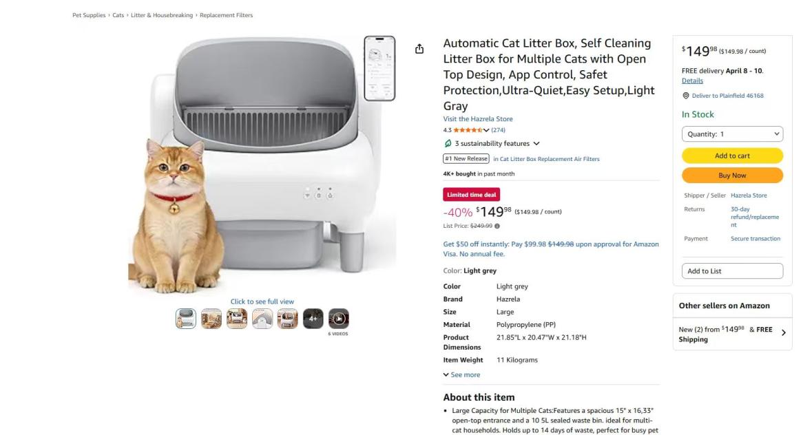Screen dimensions: 803x435
Task: Open New (2) other sellers offers arrow
Action: tap(783, 334)
